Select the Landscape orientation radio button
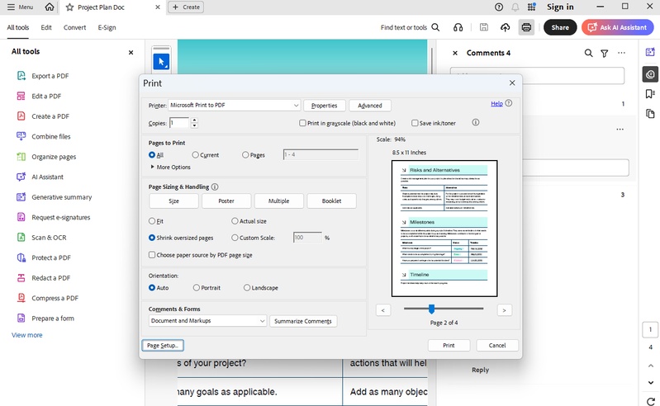This screenshot has height=406, width=660. [x=247, y=288]
